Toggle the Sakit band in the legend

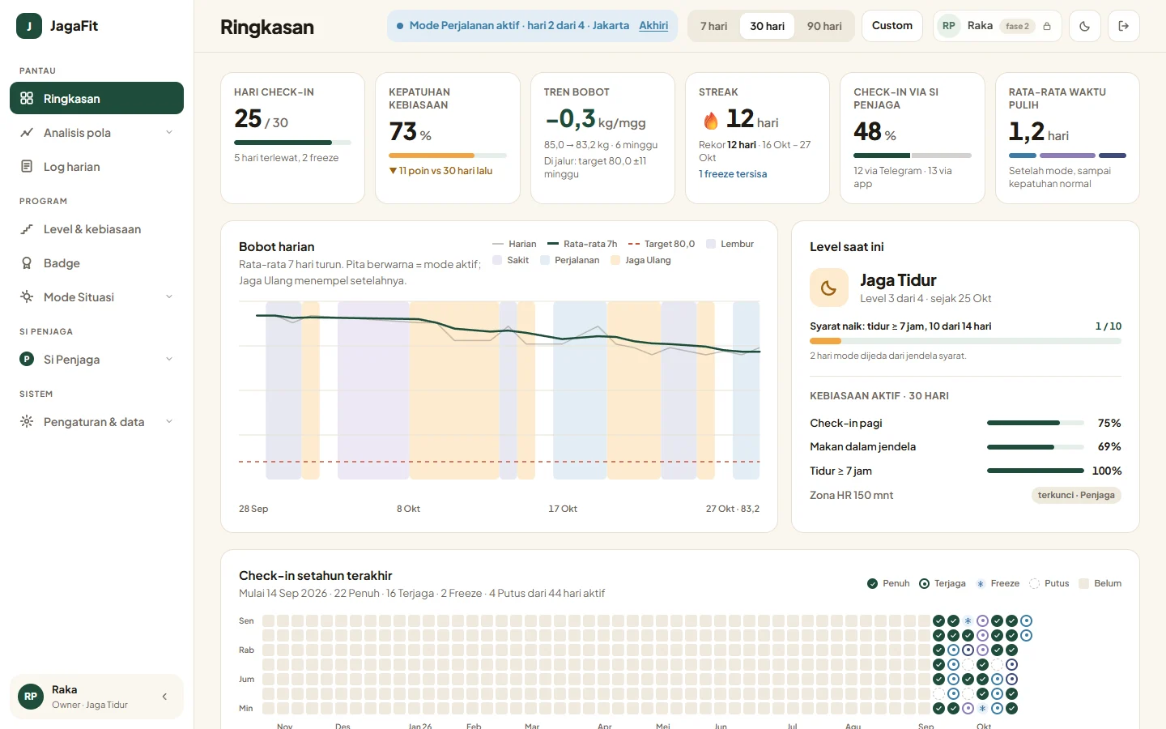tap(510, 260)
